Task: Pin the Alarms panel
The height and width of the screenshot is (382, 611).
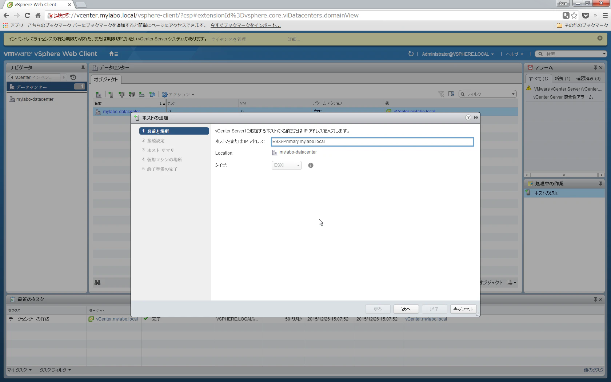Action: tap(595, 68)
